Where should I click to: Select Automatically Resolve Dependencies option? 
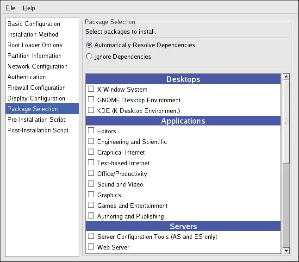pyautogui.click(x=89, y=45)
